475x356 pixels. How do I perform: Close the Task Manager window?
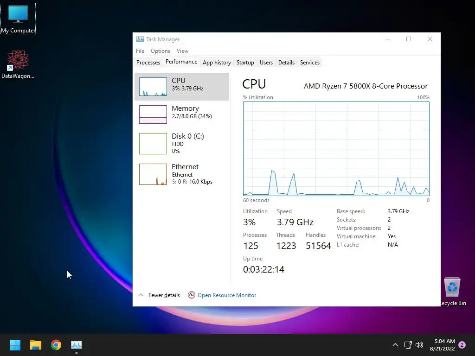click(430, 39)
